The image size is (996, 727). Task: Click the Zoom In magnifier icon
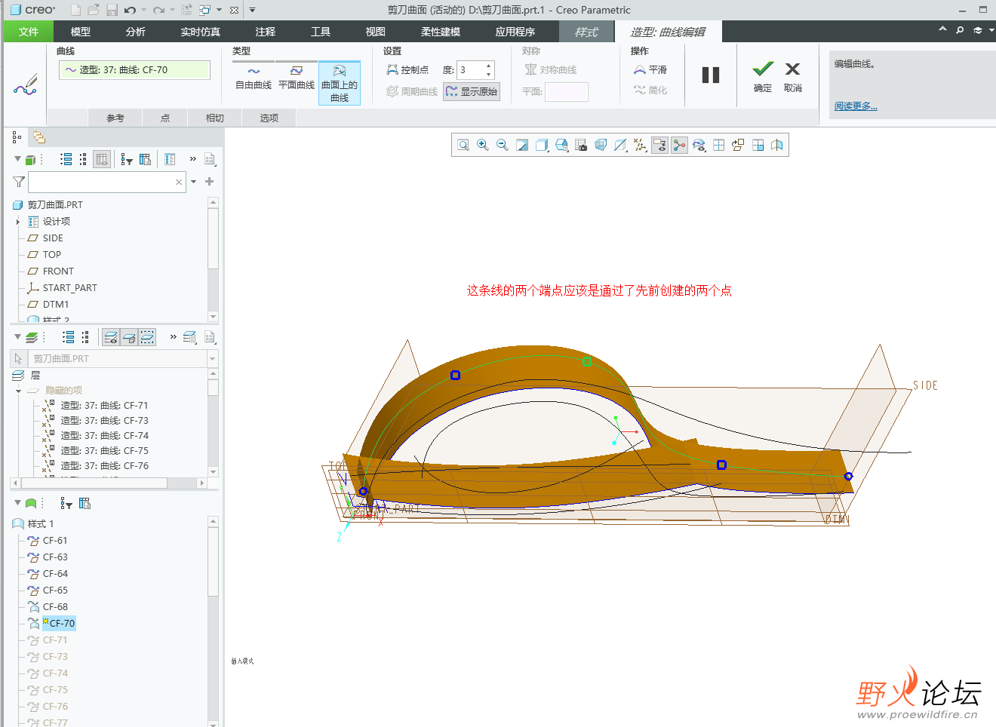483,145
